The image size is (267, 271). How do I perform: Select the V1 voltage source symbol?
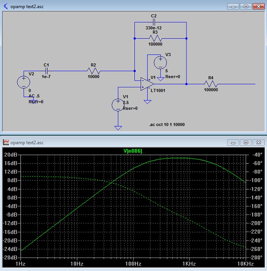(x=118, y=104)
